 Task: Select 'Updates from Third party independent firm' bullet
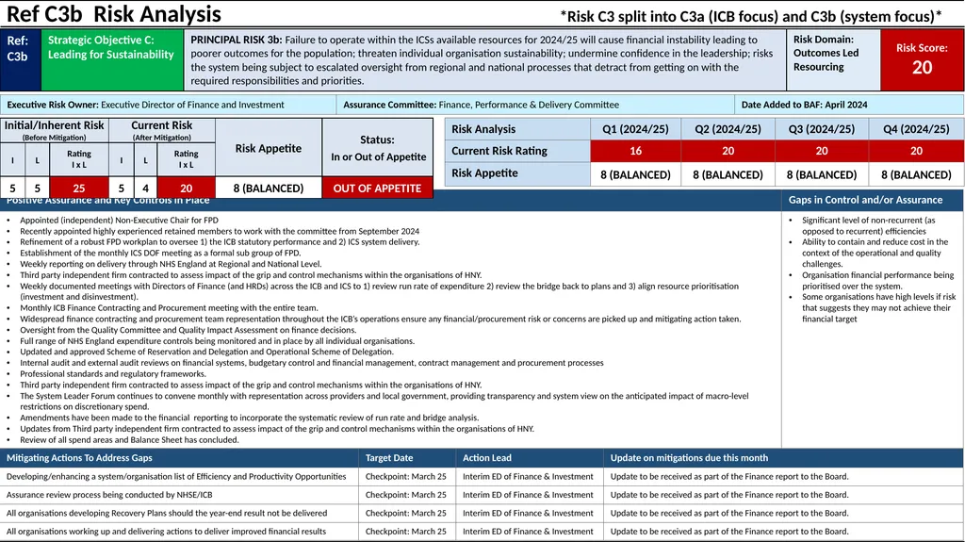click(276, 429)
